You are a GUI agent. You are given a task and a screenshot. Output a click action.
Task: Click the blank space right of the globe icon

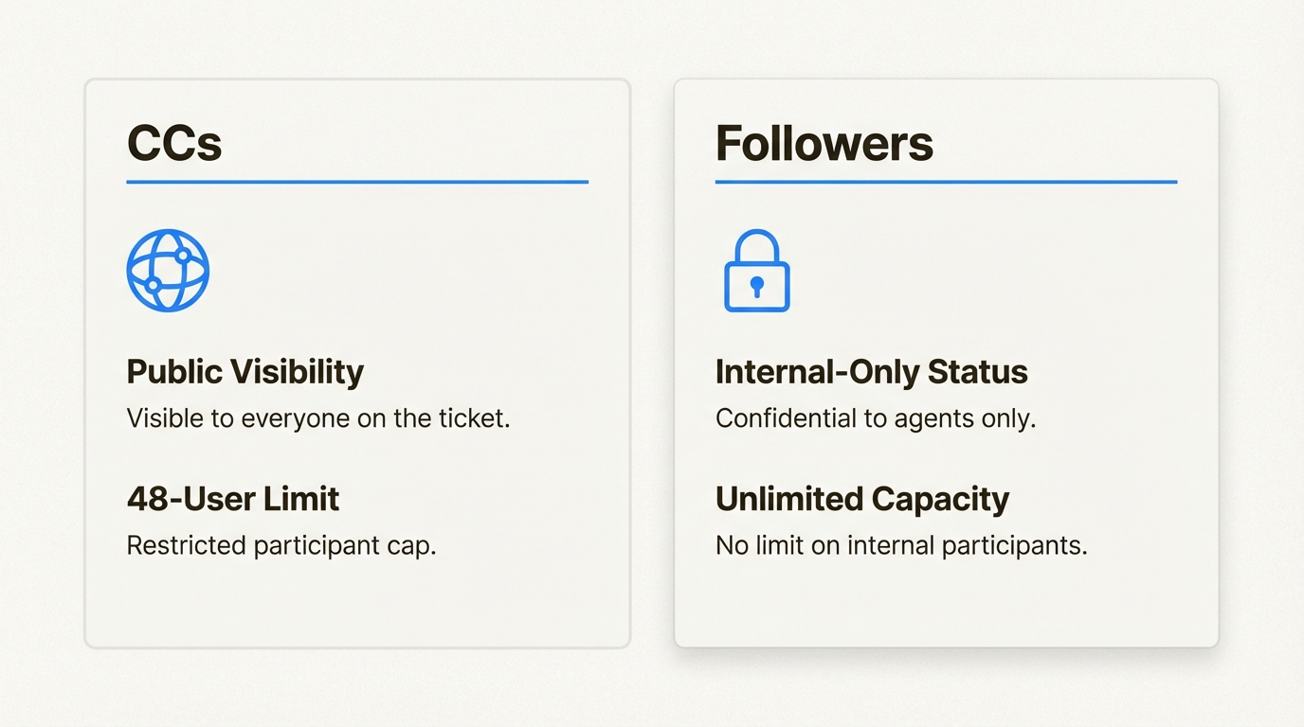pos(398,270)
